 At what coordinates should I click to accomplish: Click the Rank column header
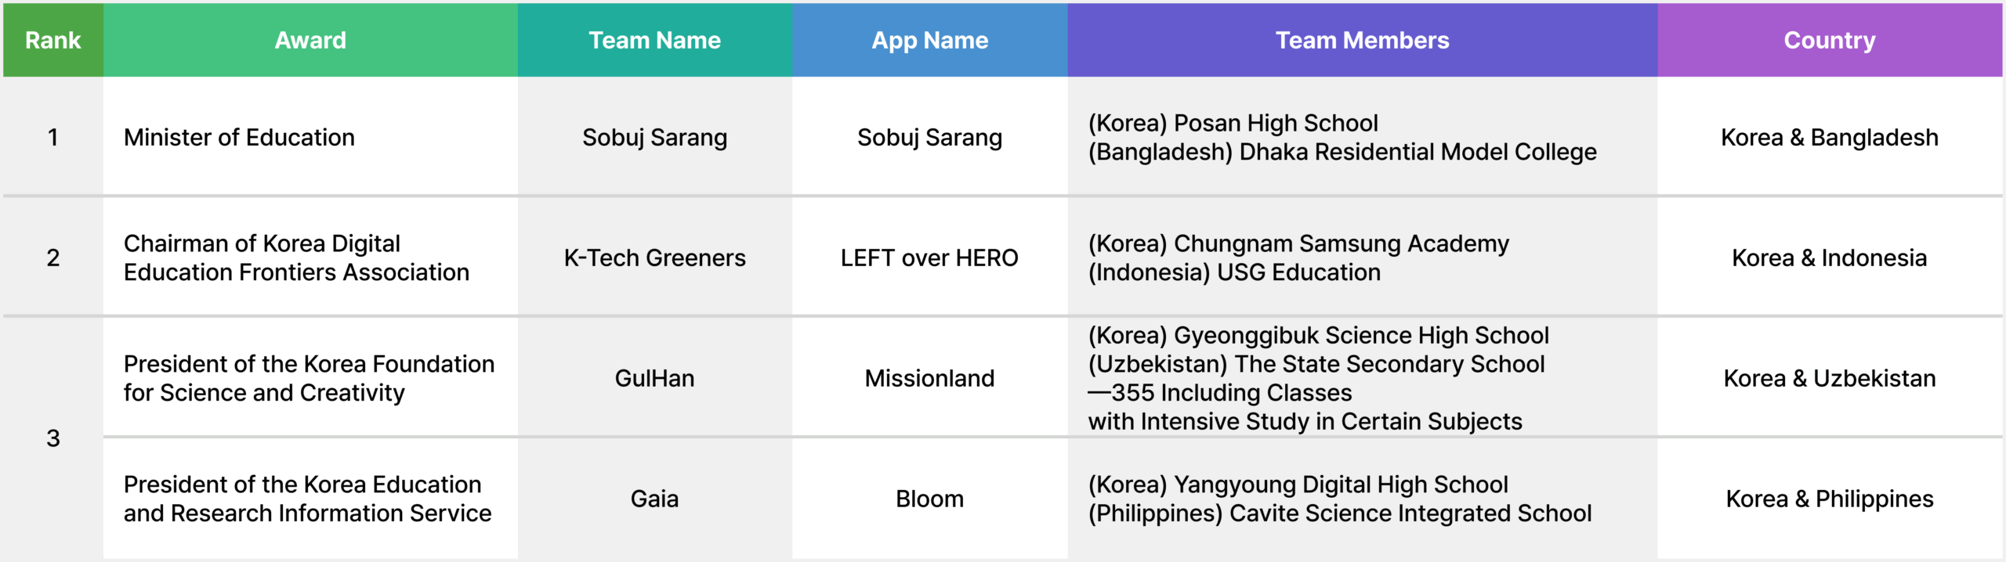pyautogui.click(x=53, y=40)
